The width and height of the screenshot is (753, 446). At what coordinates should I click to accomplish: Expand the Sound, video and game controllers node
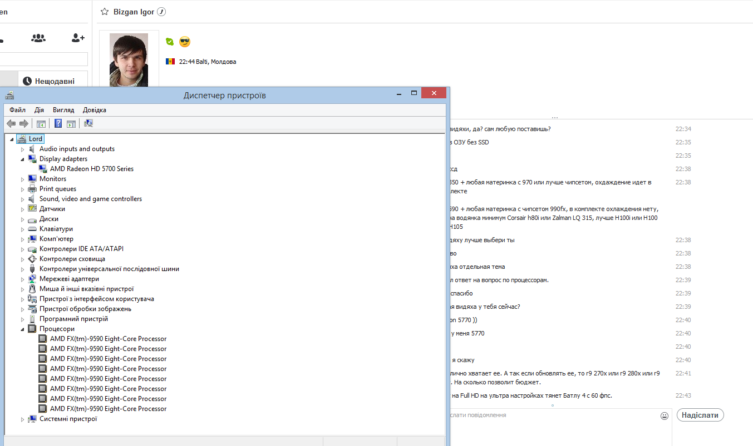point(23,199)
